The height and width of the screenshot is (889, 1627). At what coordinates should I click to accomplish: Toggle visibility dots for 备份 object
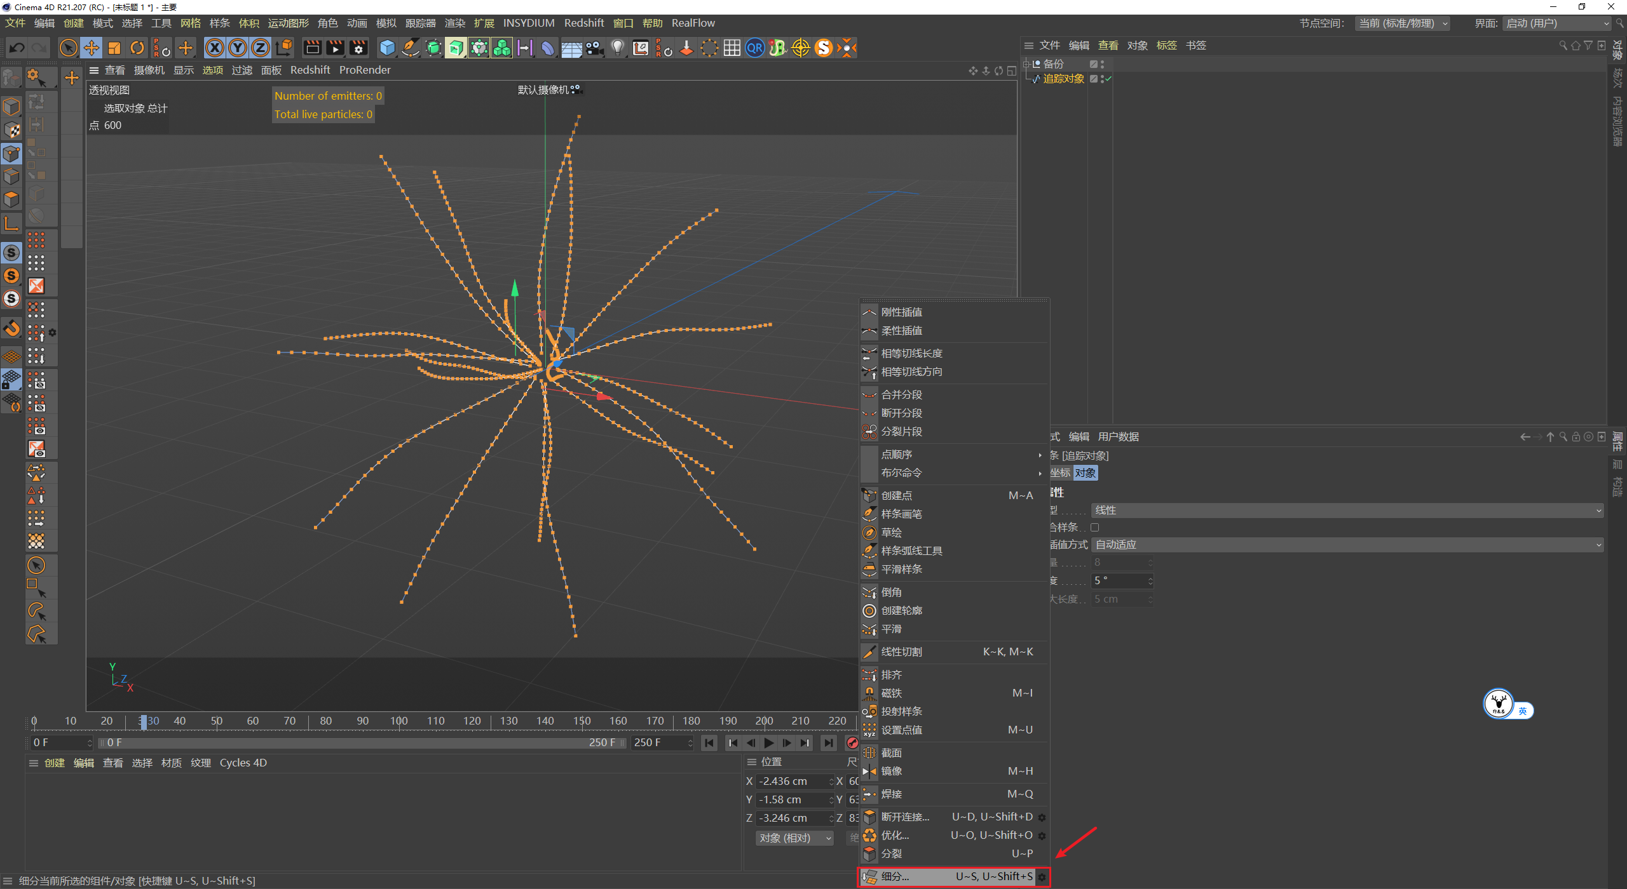click(1103, 64)
